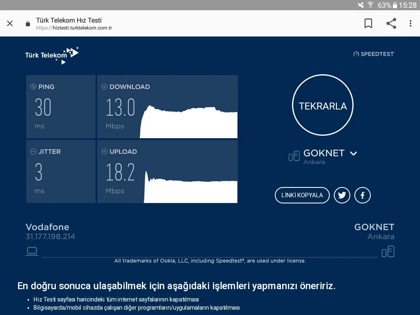Click the page title Türk Telekom Hız Testi

click(x=69, y=21)
